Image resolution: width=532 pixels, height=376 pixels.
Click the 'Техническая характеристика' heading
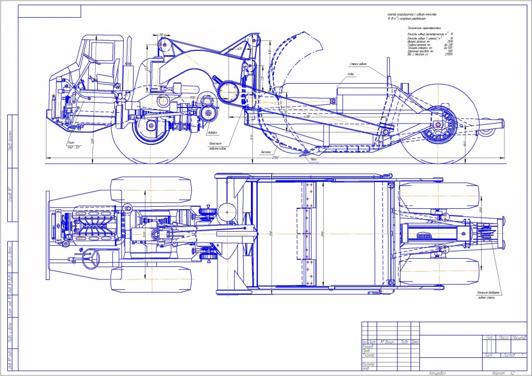click(x=424, y=29)
